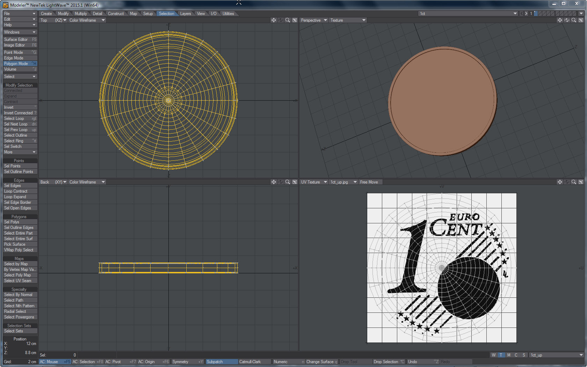Screen dimensions: 587x367
Task: Click the zoom magnifier in Back viewport
Action: tap(288, 182)
